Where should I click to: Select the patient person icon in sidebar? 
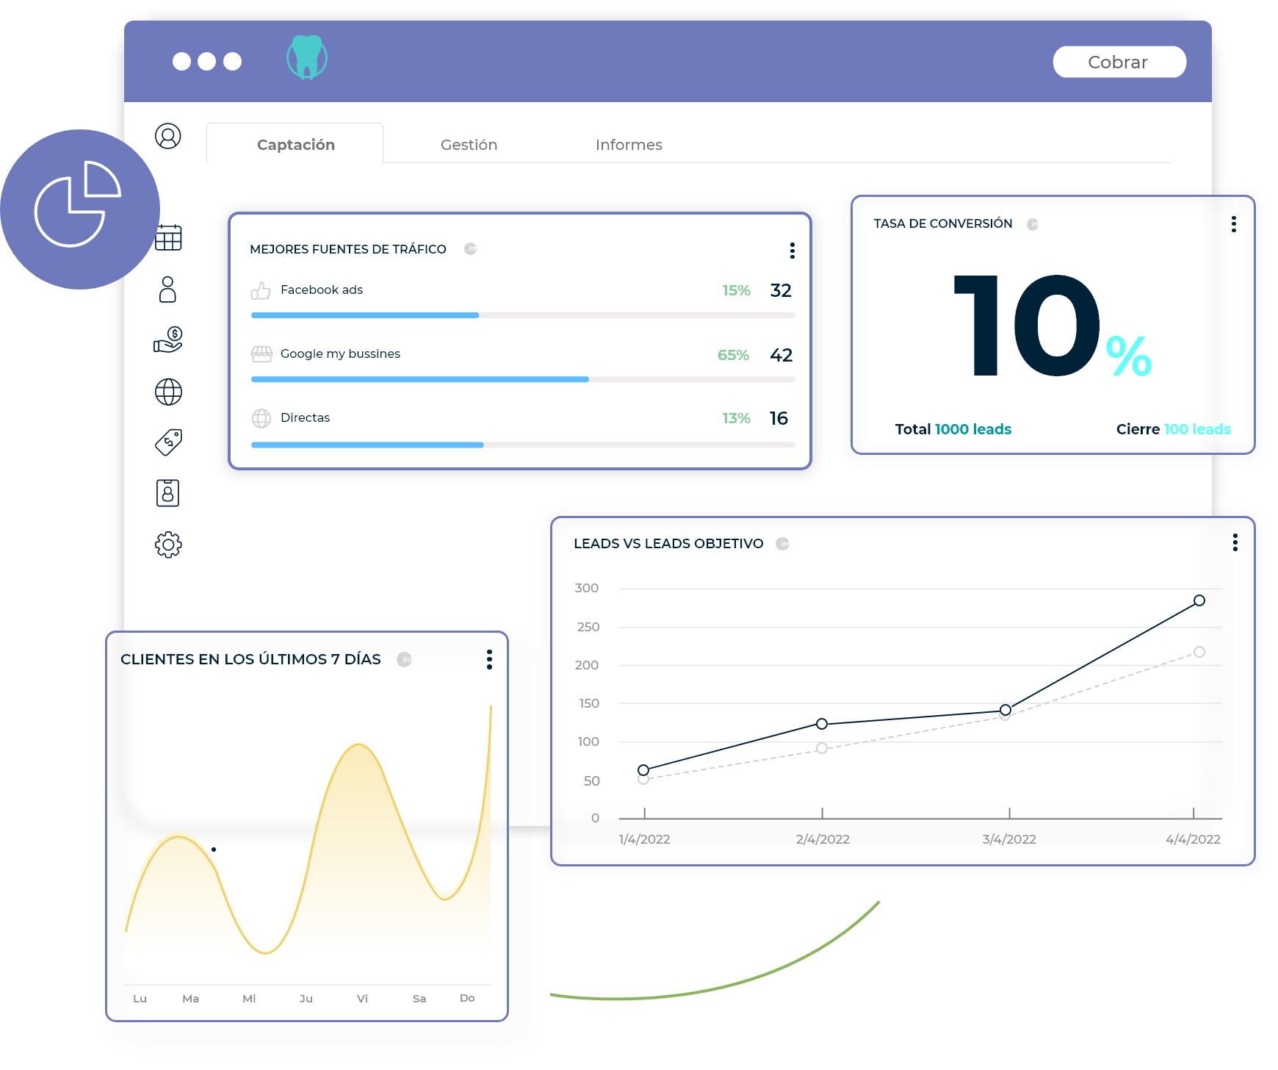coord(168,290)
